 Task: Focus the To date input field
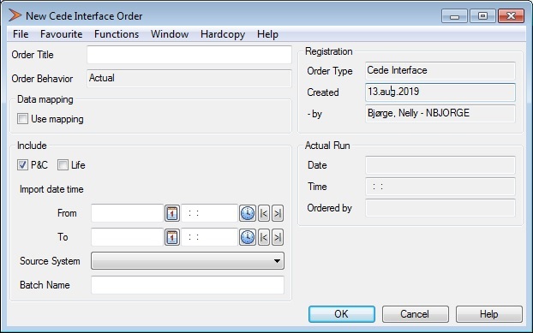[x=127, y=237]
